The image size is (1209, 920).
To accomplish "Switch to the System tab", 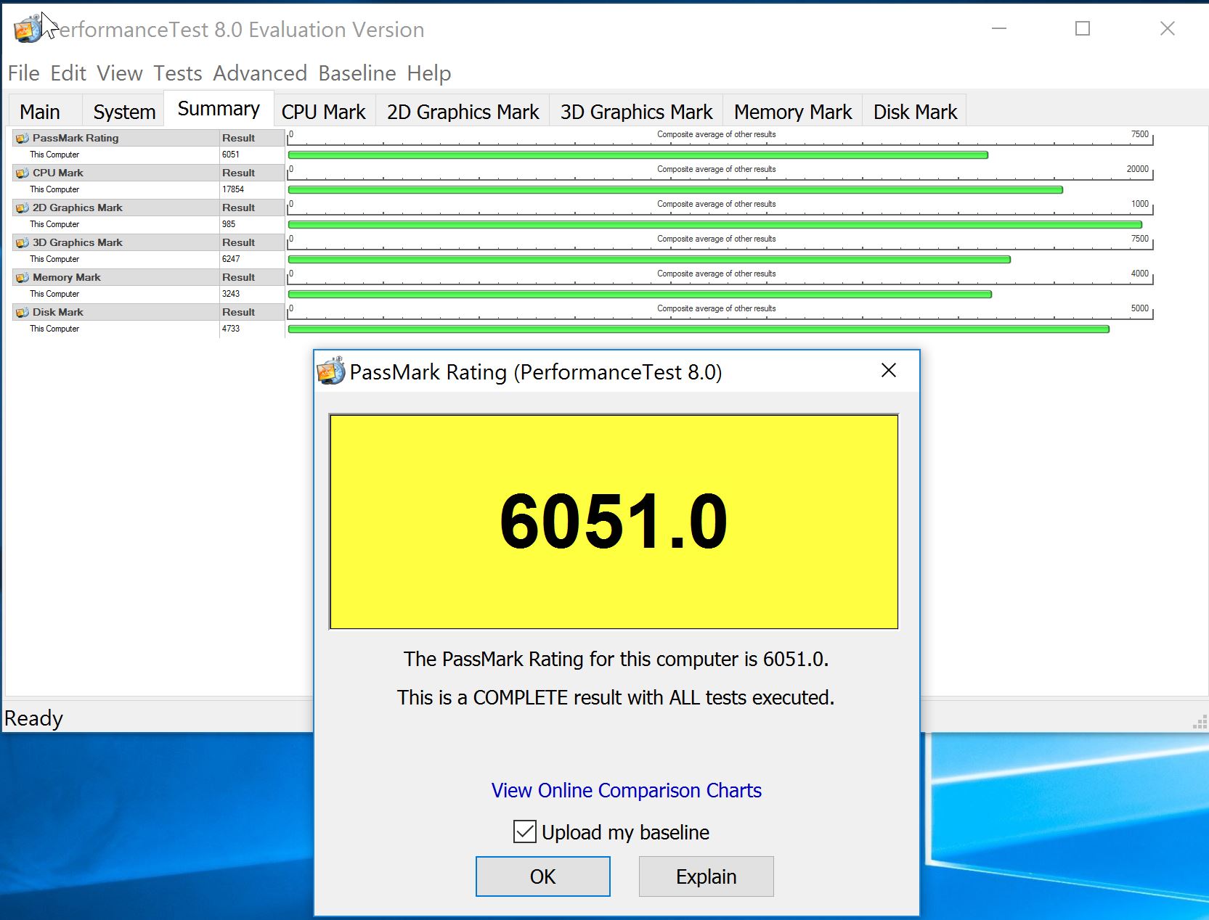I will (124, 112).
